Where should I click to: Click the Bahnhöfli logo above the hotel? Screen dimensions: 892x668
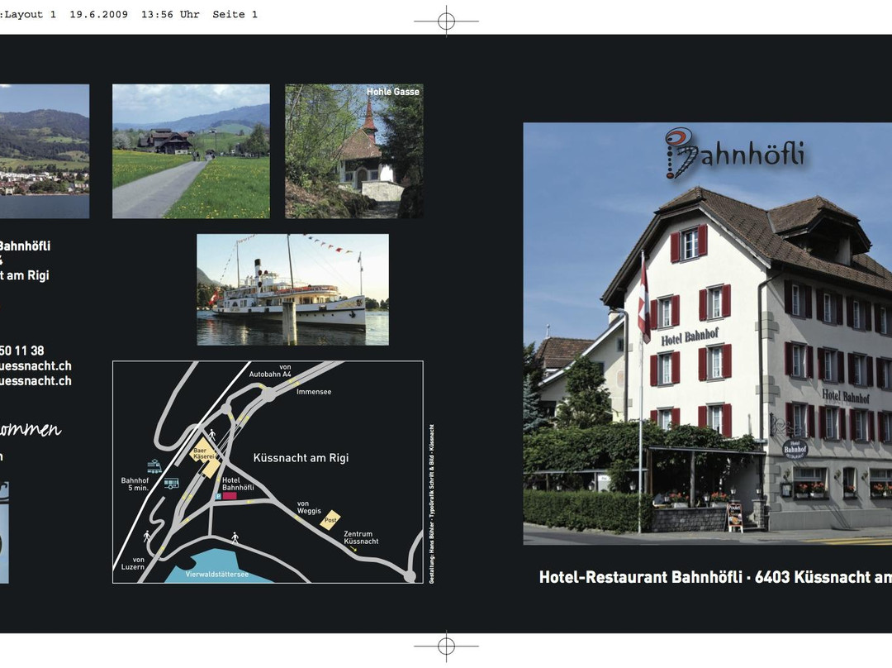tap(735, 154)
